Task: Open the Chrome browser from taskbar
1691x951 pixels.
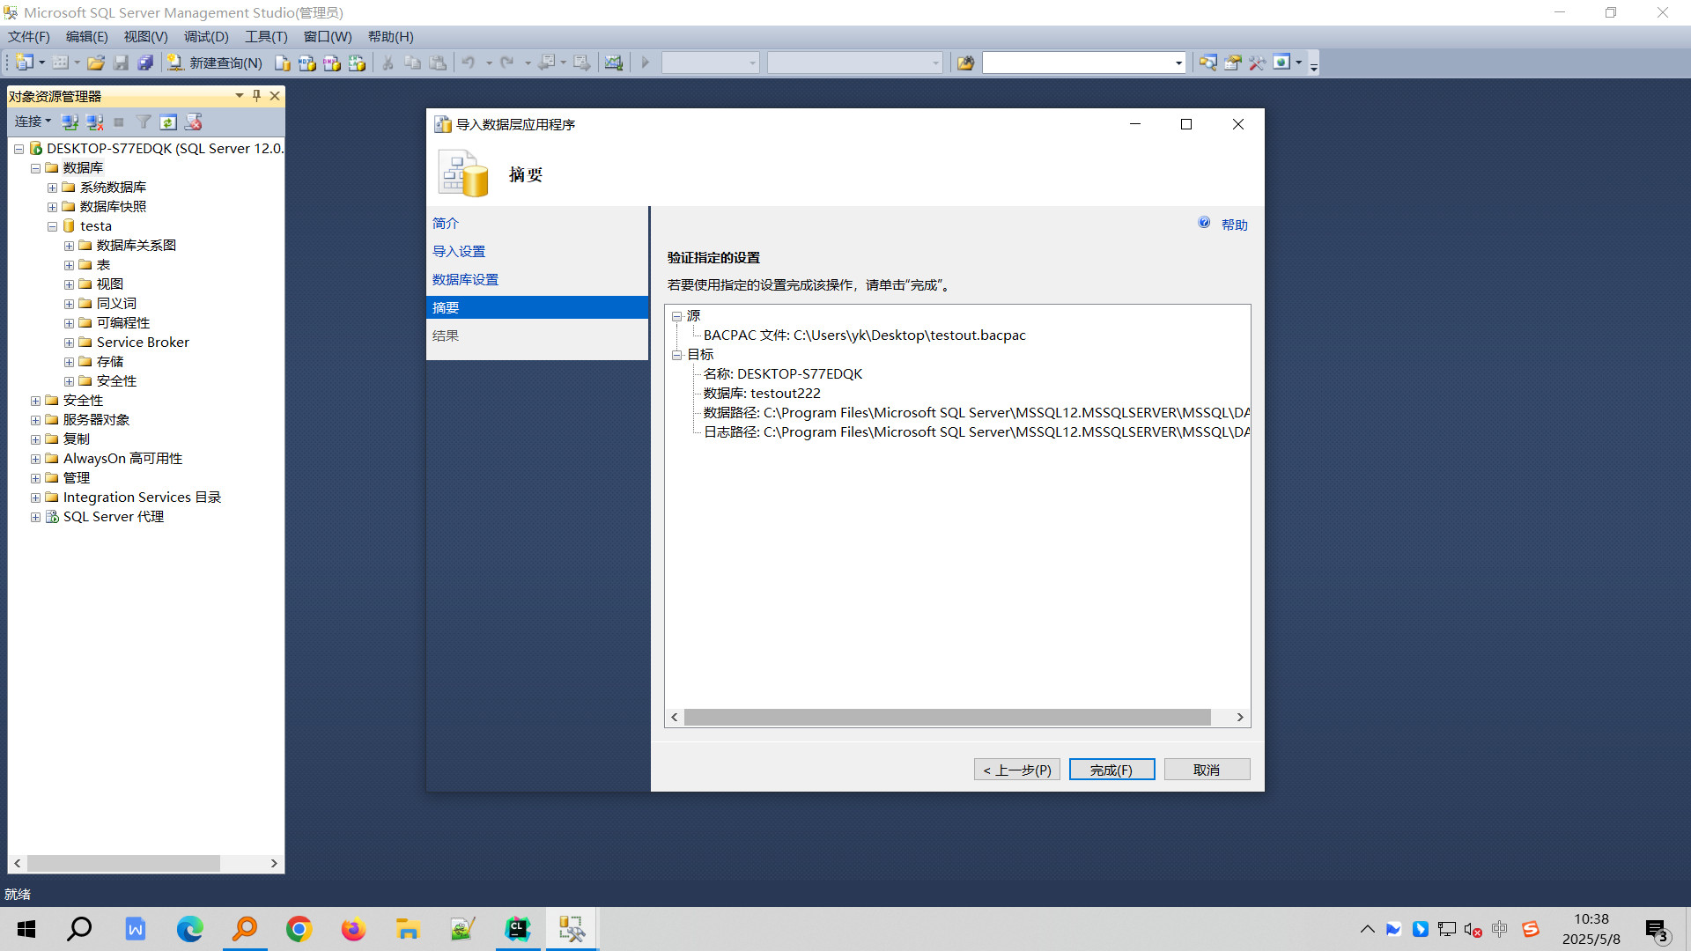Action: (x=299, y=928)
